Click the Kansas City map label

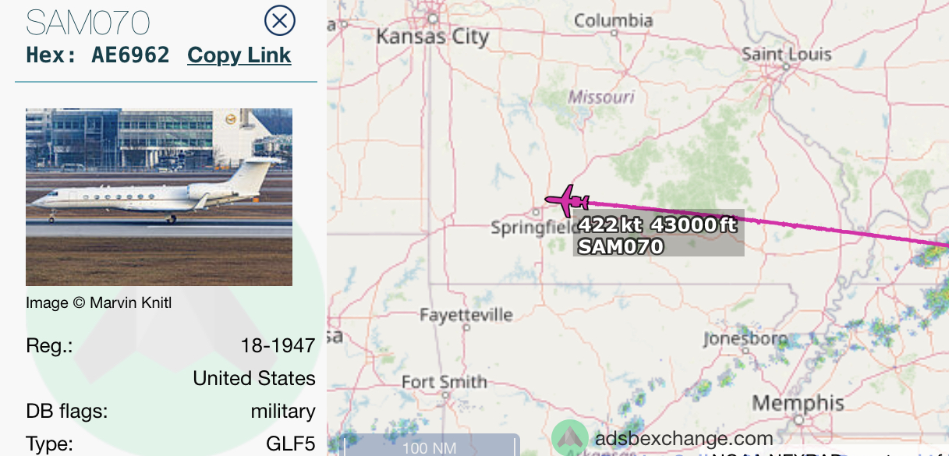click(x=432, y=36)
